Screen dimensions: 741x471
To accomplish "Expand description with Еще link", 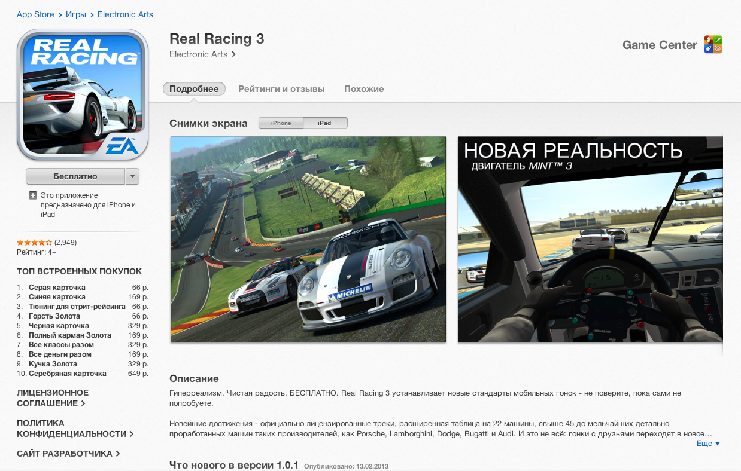I will (x=708, y=444).
